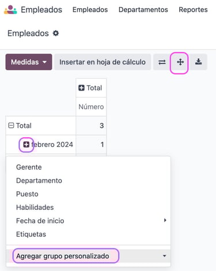This screenshot has height=271, width=216.
Task: Expand the Total column header plus icon
Action: pos(81,88)
